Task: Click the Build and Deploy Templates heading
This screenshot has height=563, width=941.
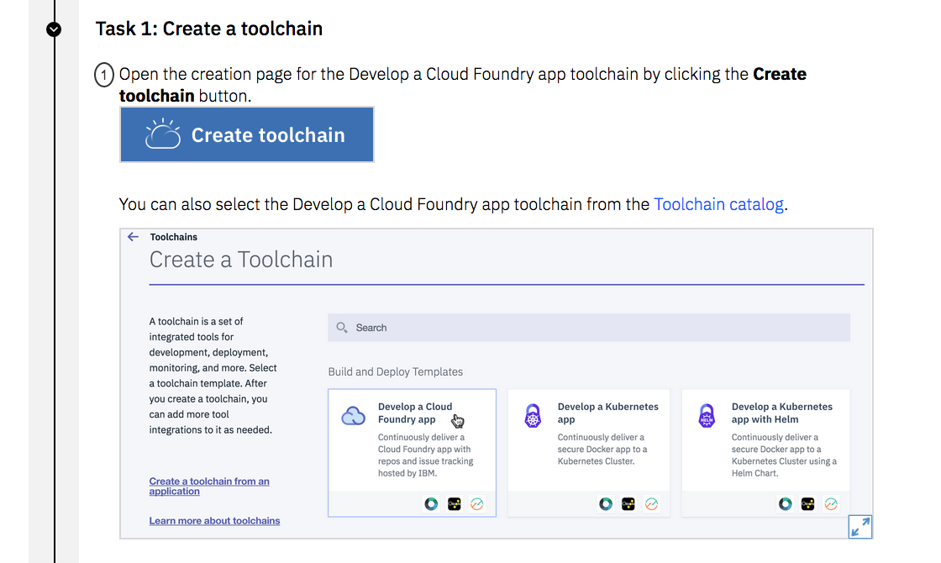Action: tap(395, 371)
